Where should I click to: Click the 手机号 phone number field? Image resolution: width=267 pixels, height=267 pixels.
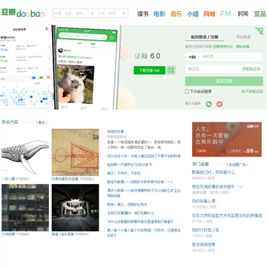coord(231,57)
